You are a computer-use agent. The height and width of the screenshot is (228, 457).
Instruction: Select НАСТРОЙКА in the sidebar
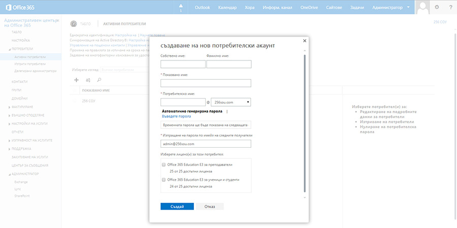pos(21,41)
